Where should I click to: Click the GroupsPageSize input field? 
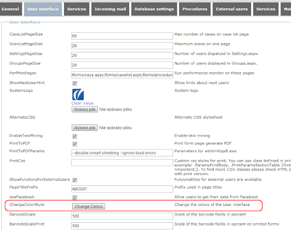122,65
